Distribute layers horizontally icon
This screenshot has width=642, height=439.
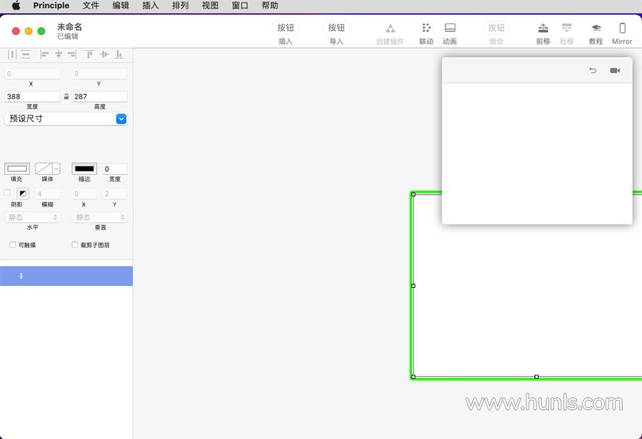click(x=12, y=54)
